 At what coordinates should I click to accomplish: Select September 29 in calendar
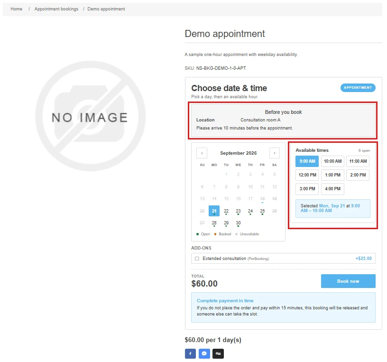(226, 223)
